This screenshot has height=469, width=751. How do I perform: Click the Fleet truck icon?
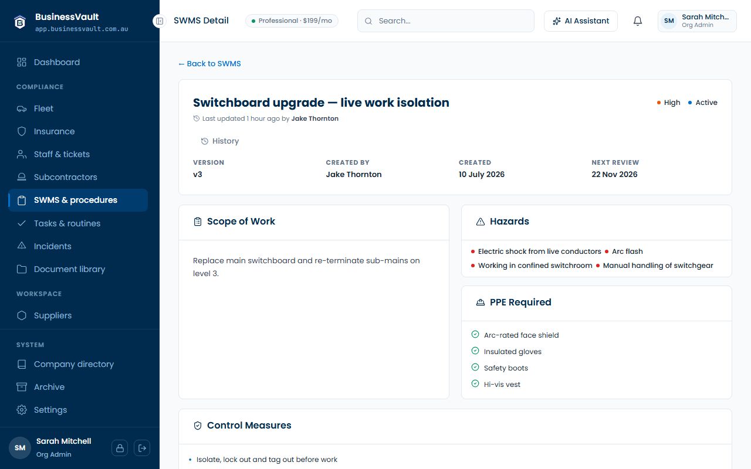[x=22, y=108]
